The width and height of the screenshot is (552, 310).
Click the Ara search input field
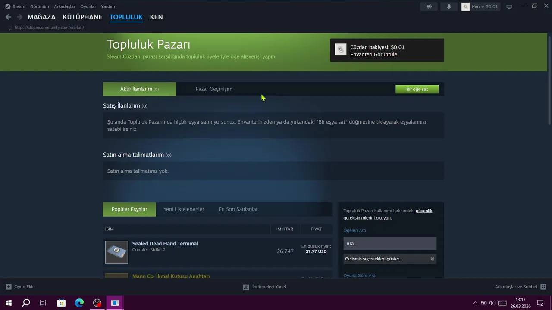(x=390, y=244)
